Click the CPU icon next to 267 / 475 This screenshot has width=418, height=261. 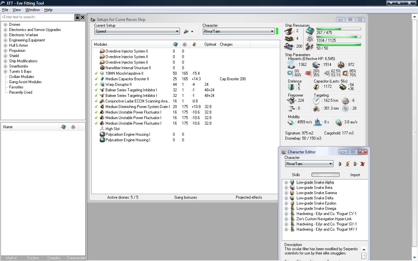coord(310,31)
